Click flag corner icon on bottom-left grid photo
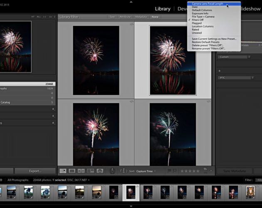The width and height of the screenshot is (262, 208). [132, 102]
